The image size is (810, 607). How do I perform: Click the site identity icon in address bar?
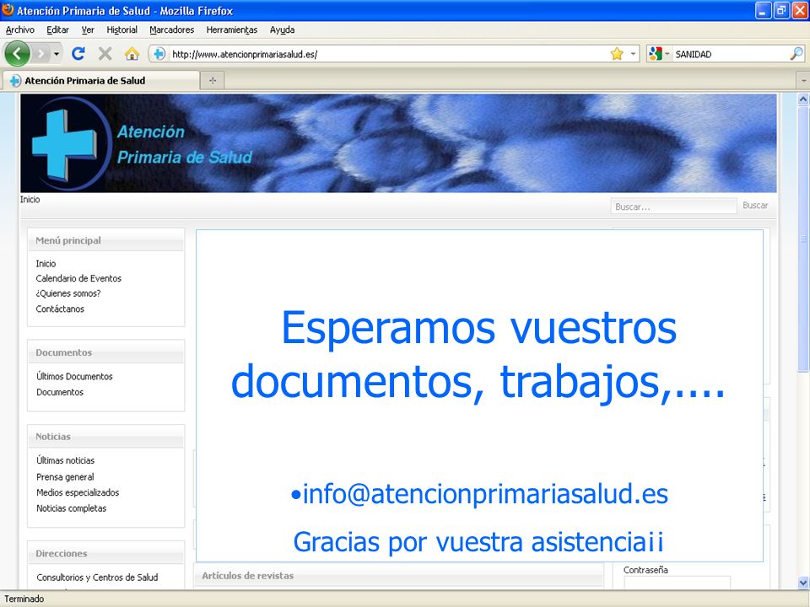coord(159,54)
